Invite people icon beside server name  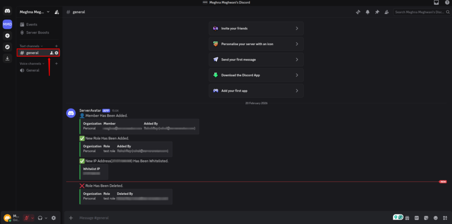pos(56,12)
